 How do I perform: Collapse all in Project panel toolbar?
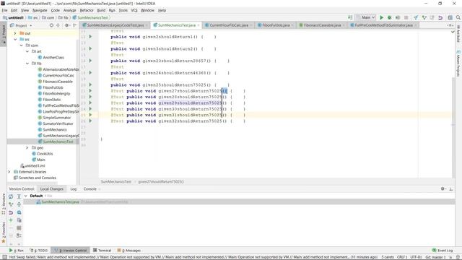tap(58, 26)
